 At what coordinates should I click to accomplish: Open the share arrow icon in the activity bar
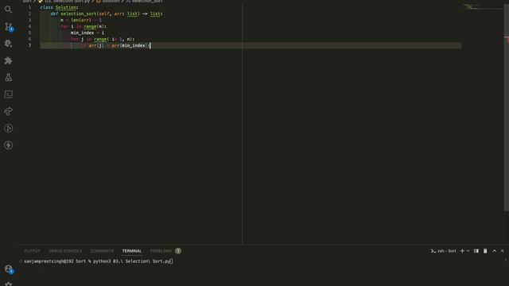pyautogui.click(x=8, y=111)
